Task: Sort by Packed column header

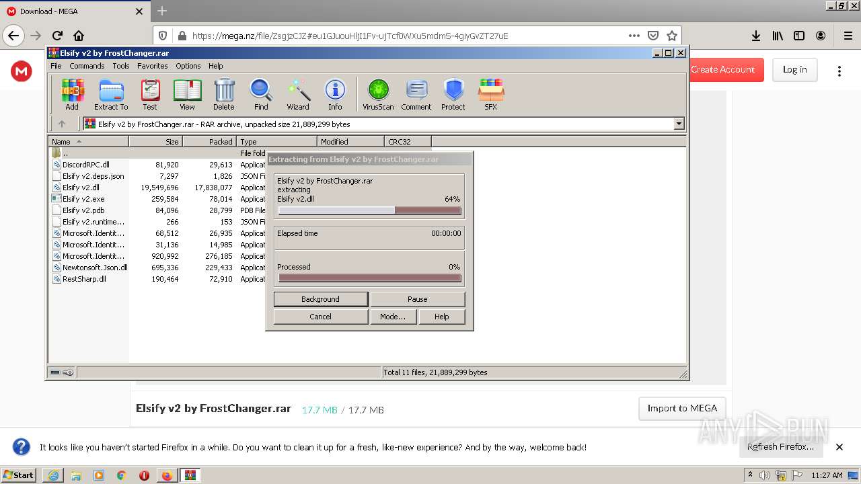Action: click(209, 141)
